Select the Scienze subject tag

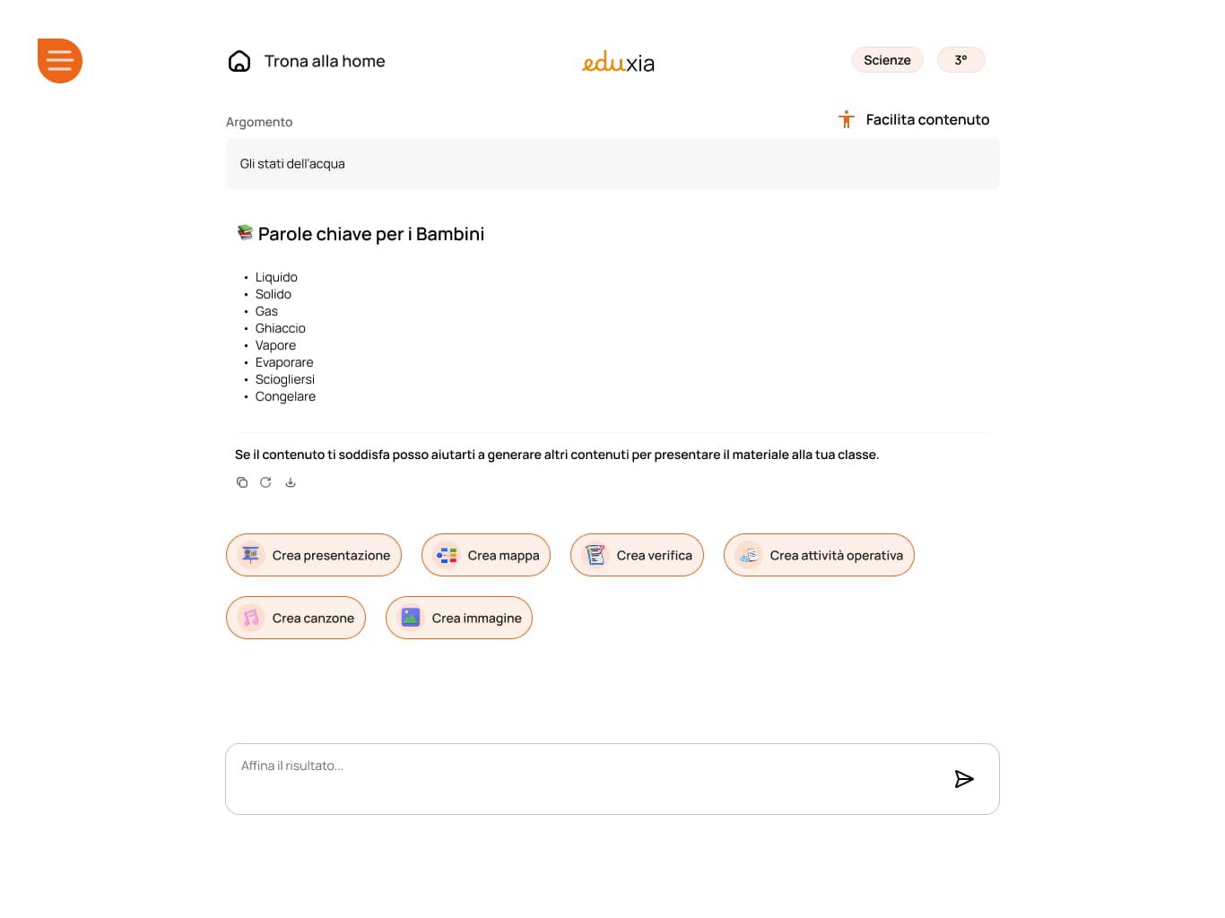pos(887,60)
